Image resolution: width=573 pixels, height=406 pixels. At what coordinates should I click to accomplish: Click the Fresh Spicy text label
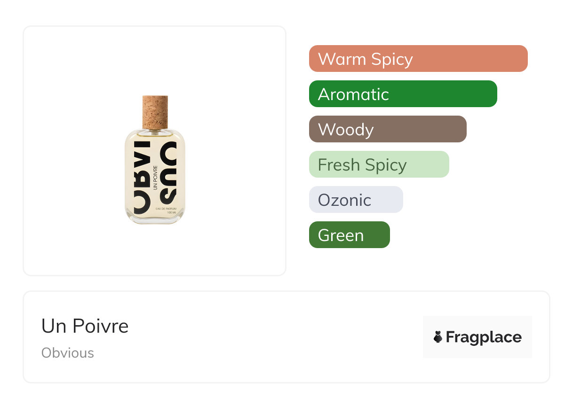(362, 165)
